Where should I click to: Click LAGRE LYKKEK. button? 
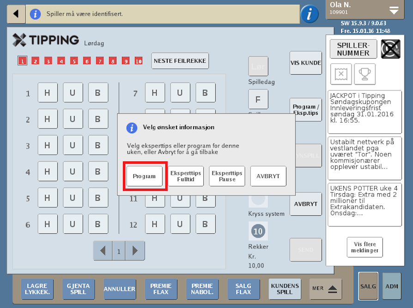tap(37, 289)
